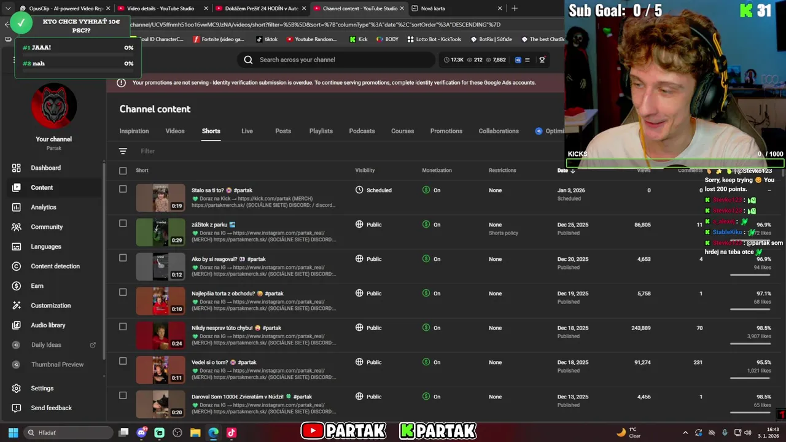The image size is (786, 442).
Task: Open the 'Stalo sa ti to?' short title
Action: pos(222,190)
